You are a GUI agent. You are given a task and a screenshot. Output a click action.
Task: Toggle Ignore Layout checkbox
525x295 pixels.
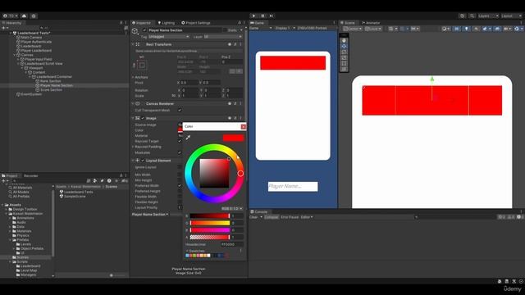click(x=180, y=167)
